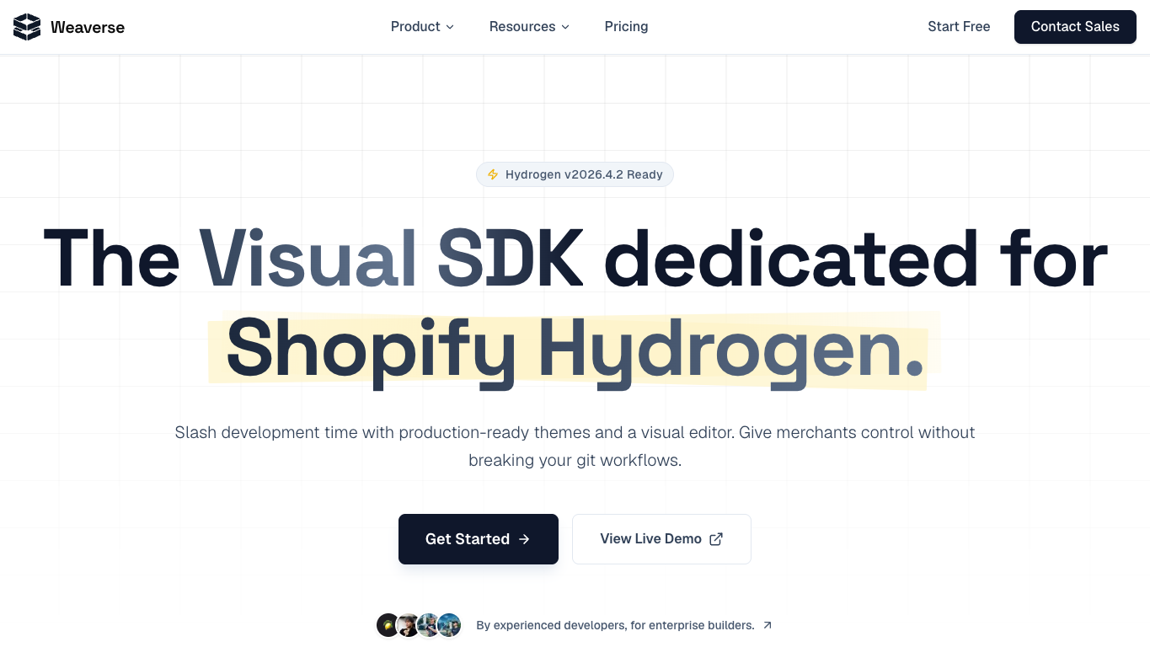Open View Live Demo

coord(661,539)
